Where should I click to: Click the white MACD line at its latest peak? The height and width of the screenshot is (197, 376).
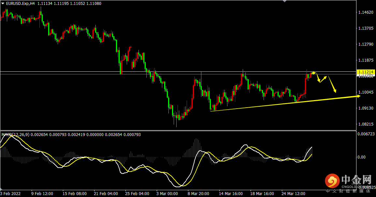tap(312, 147)
